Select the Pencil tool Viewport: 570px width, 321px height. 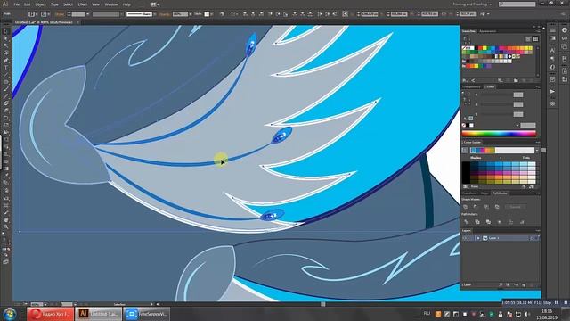click(5, 96)
